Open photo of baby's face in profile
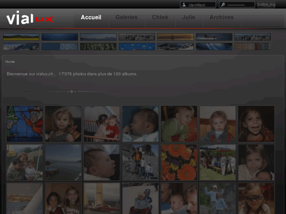The image size is (286, 214). click(x=102, y=162)
